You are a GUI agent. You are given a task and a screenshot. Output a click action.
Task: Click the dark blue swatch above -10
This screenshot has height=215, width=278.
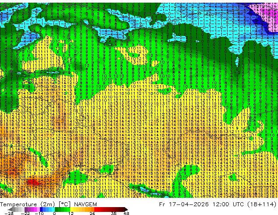coord(41,209)
